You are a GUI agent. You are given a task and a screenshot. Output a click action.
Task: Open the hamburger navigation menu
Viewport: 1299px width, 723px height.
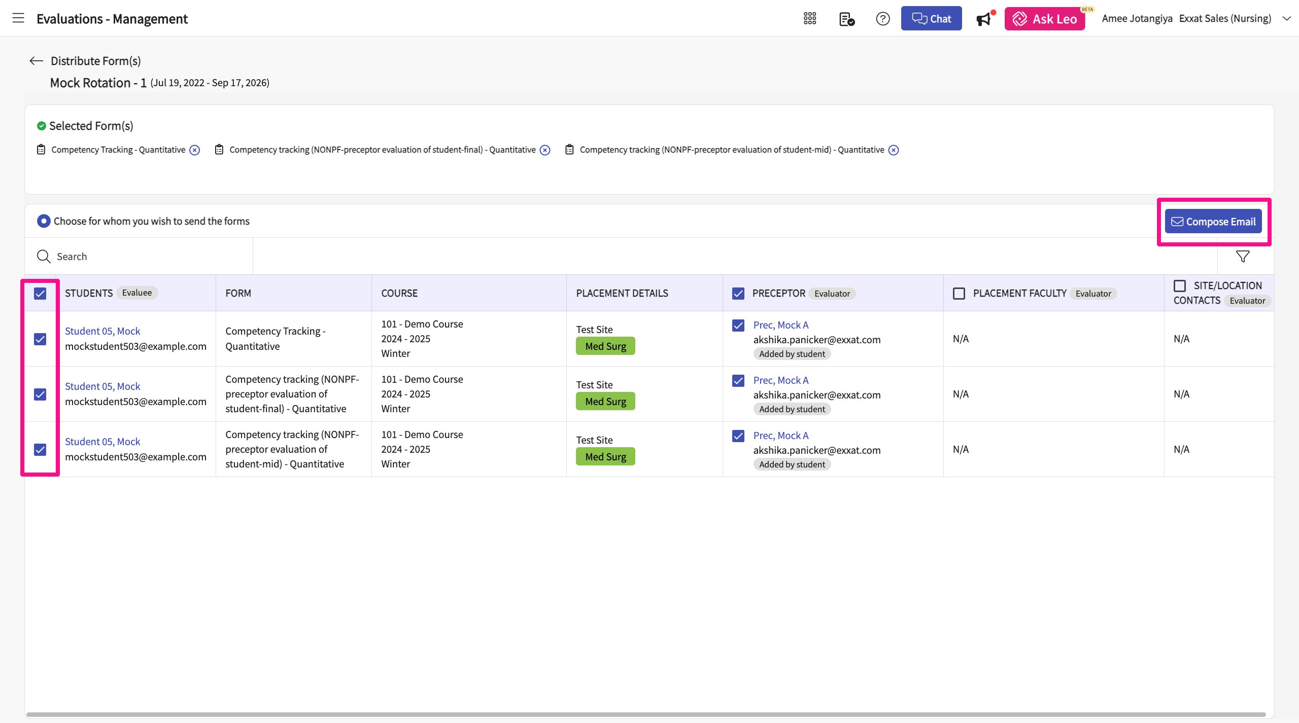(18, 18)
